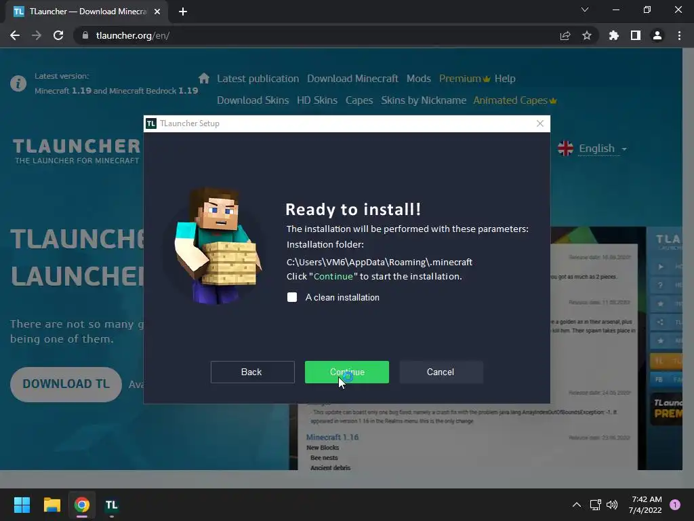This screenshot has height=521, width=694.
Task: Click the volume speaker tray icon
Action: (x=612, y=505)
